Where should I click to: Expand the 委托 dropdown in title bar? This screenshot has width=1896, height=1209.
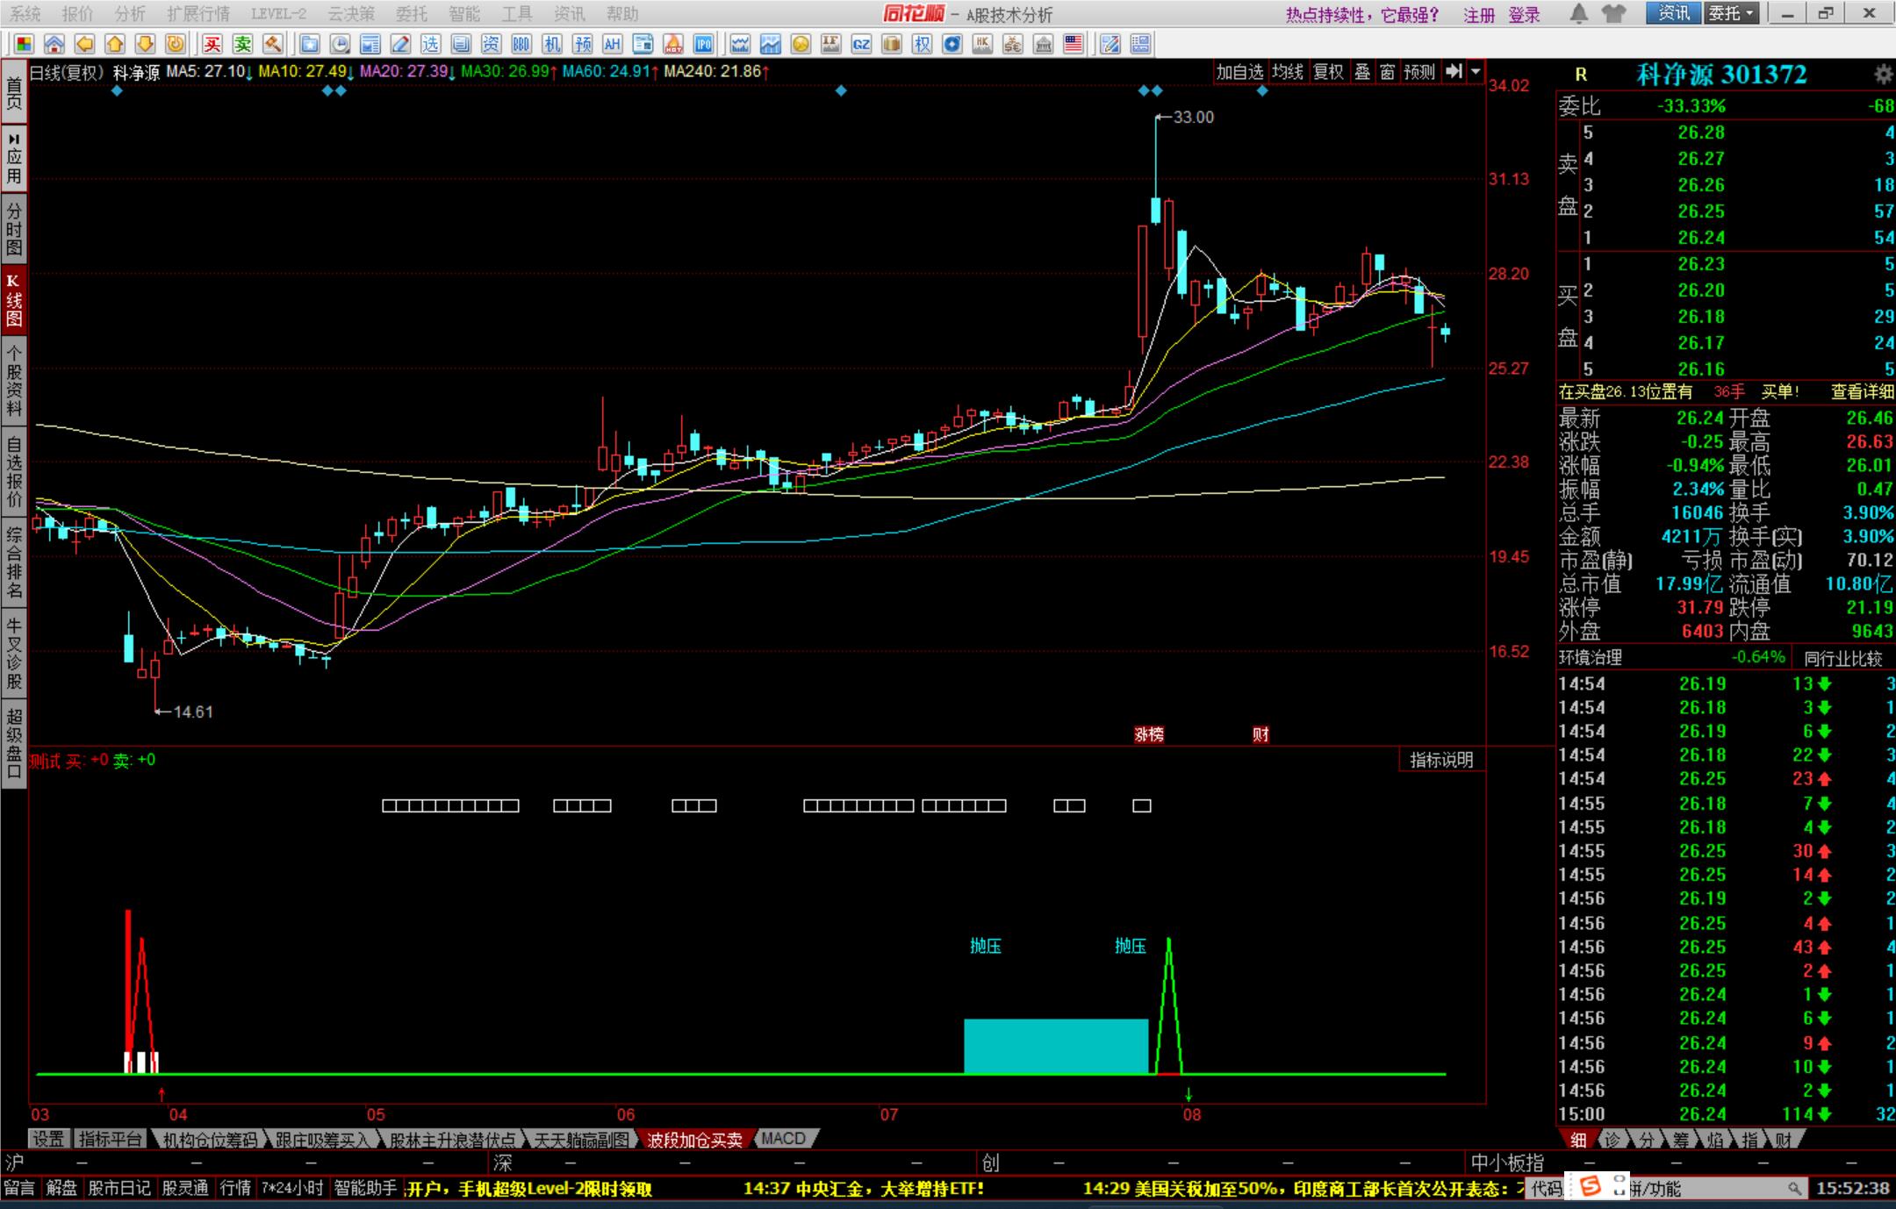(x=1749, y=13)
